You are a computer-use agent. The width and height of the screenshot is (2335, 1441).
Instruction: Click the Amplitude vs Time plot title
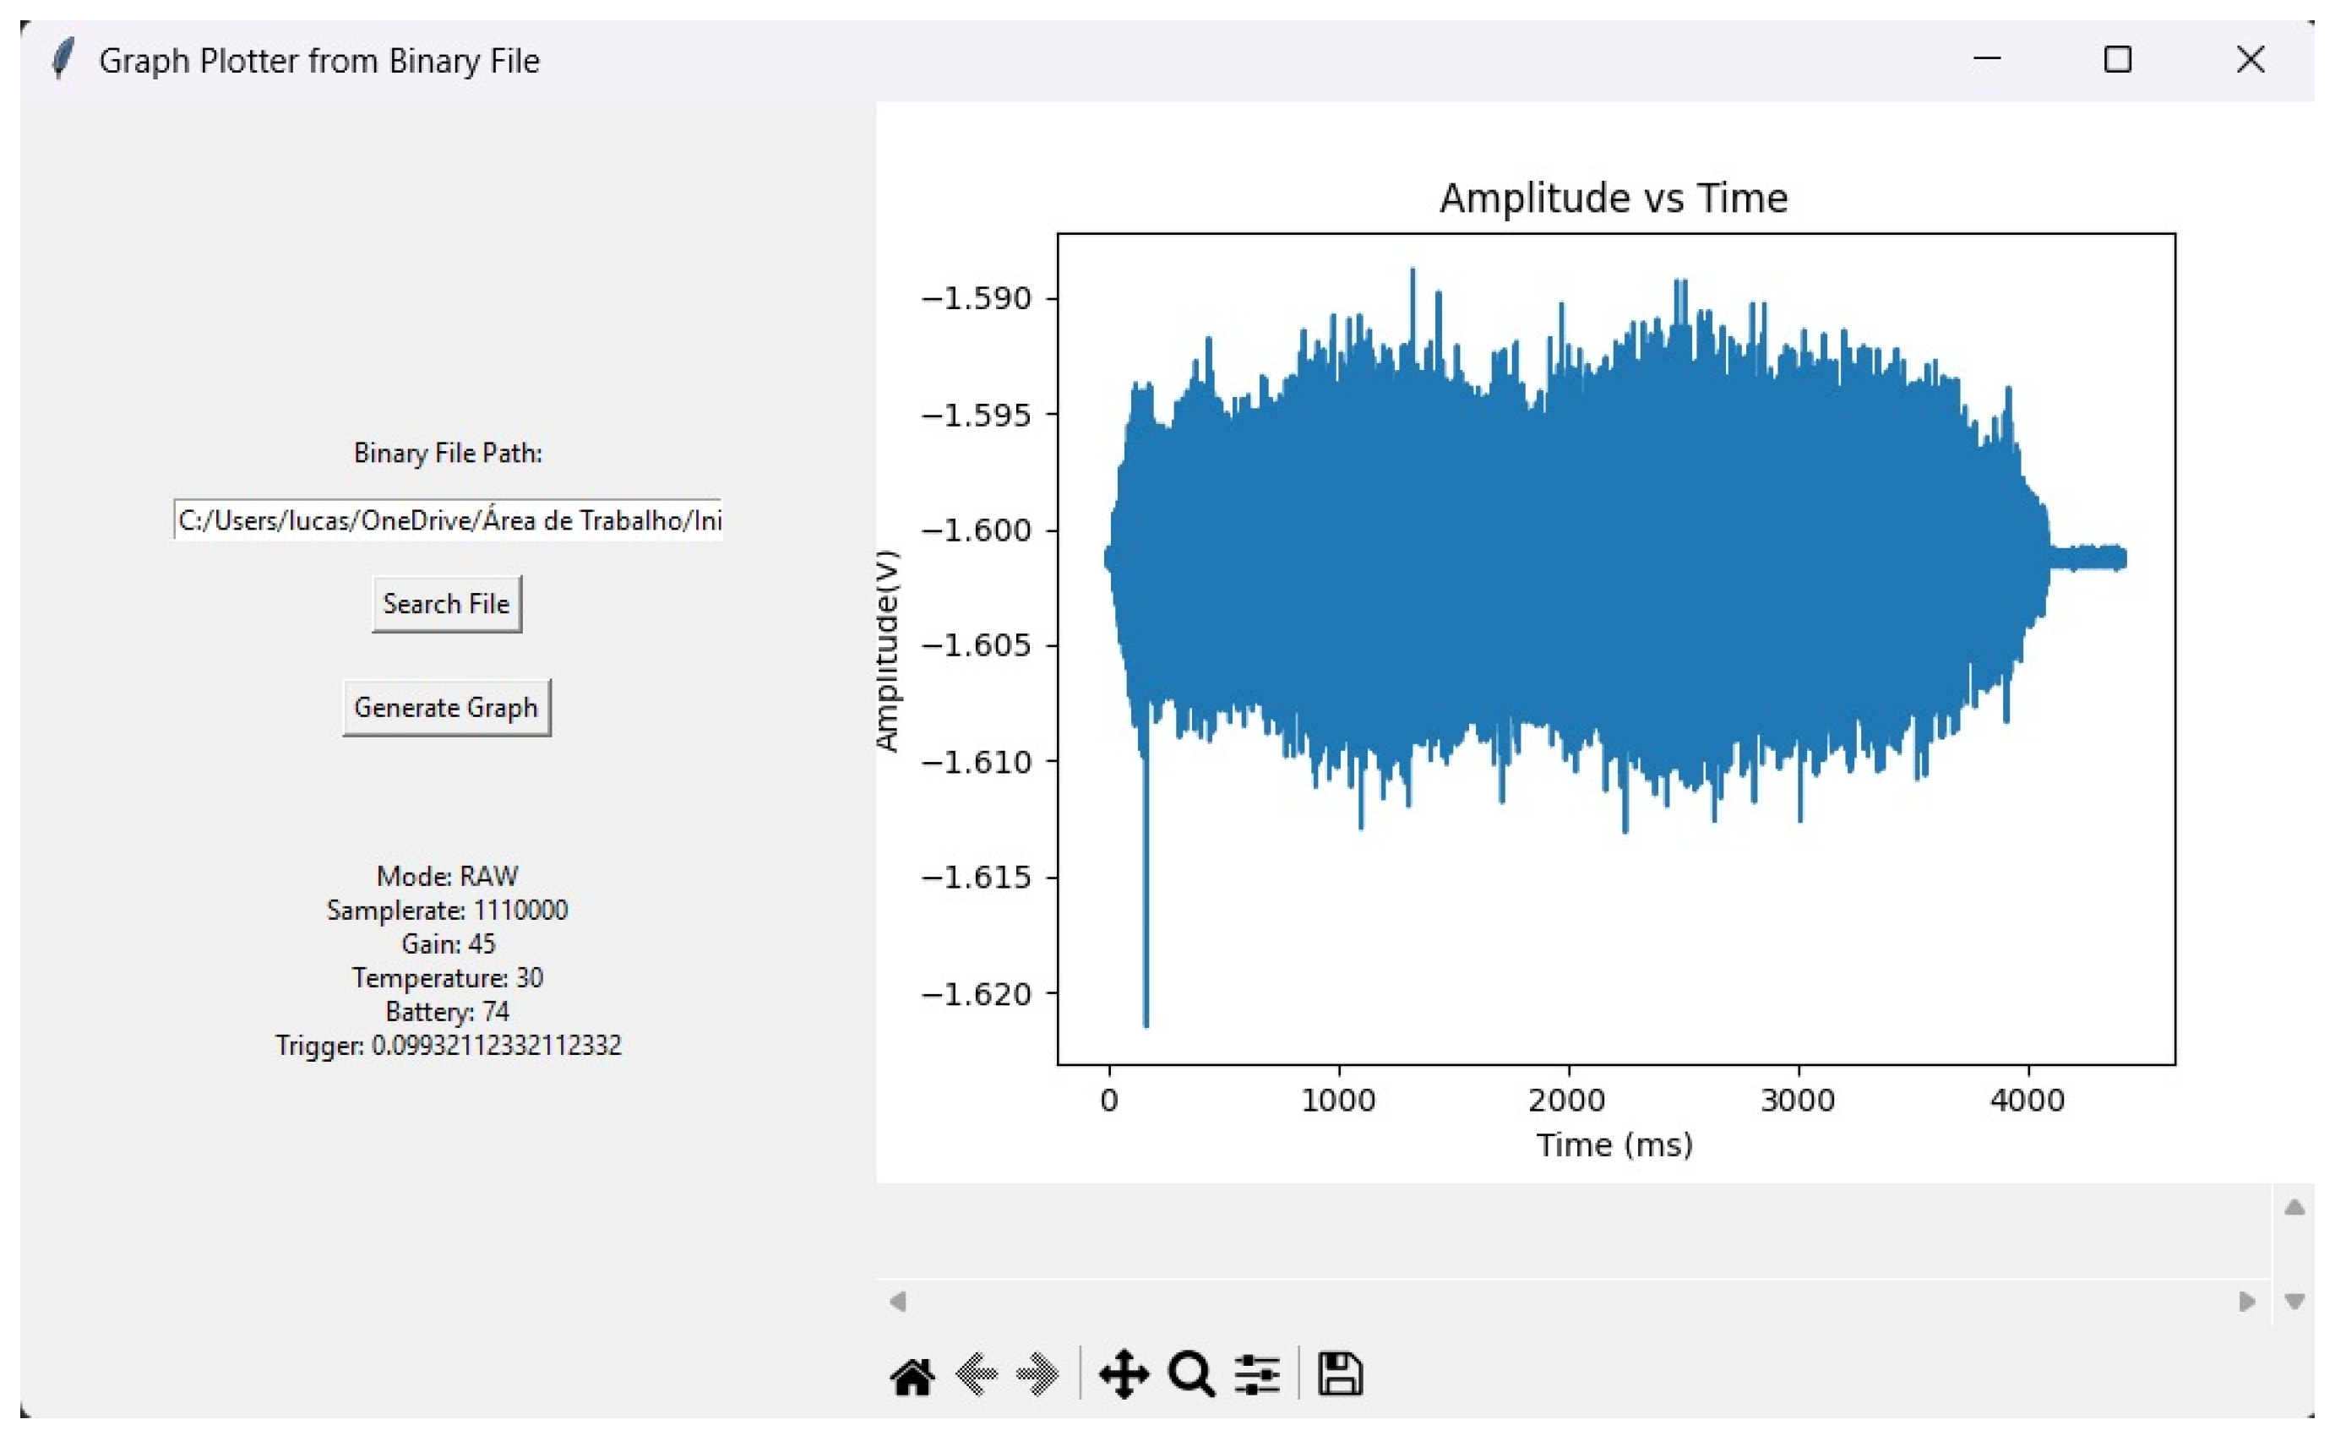(1613, 198)
